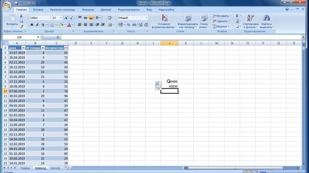Screen dimensions: 309x173
Task: Click the fill color paint bucket
Action: (x=61, y=25)
